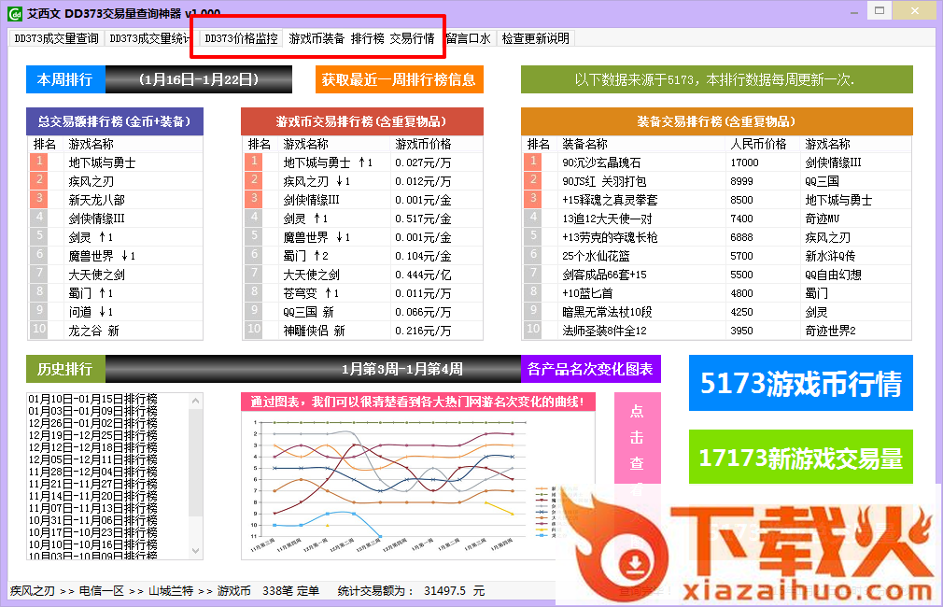Click the 历史排行 green label
Image resolution: width=943 pixels, height=607 pixels.
(65, 369)
